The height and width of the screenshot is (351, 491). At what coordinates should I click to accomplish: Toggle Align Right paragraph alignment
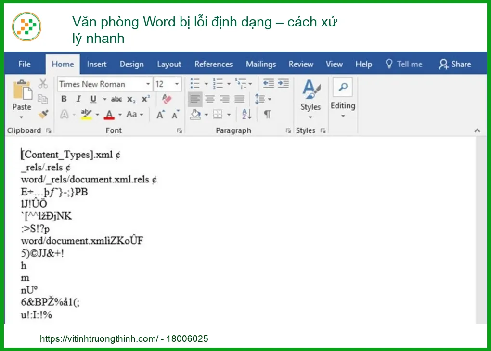[x=224, y=99]
